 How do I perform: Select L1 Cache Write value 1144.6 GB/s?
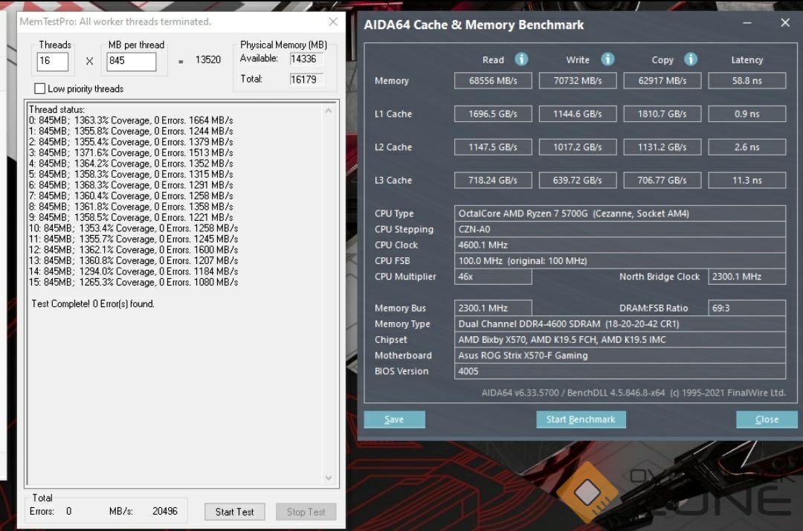(x=578, y=114)
